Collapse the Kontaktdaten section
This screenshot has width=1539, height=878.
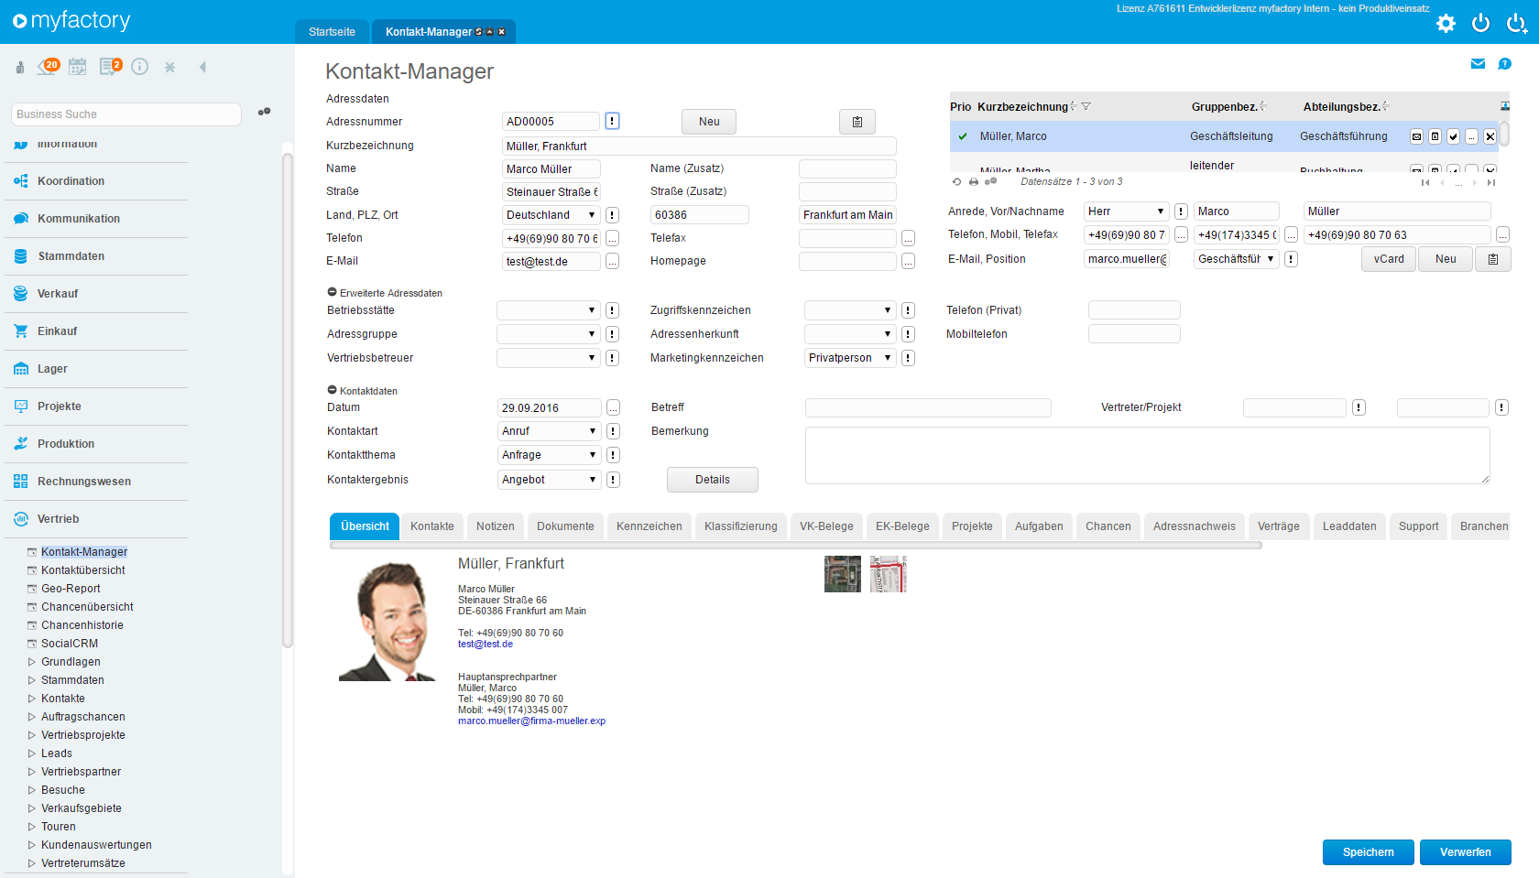[332, 390]
